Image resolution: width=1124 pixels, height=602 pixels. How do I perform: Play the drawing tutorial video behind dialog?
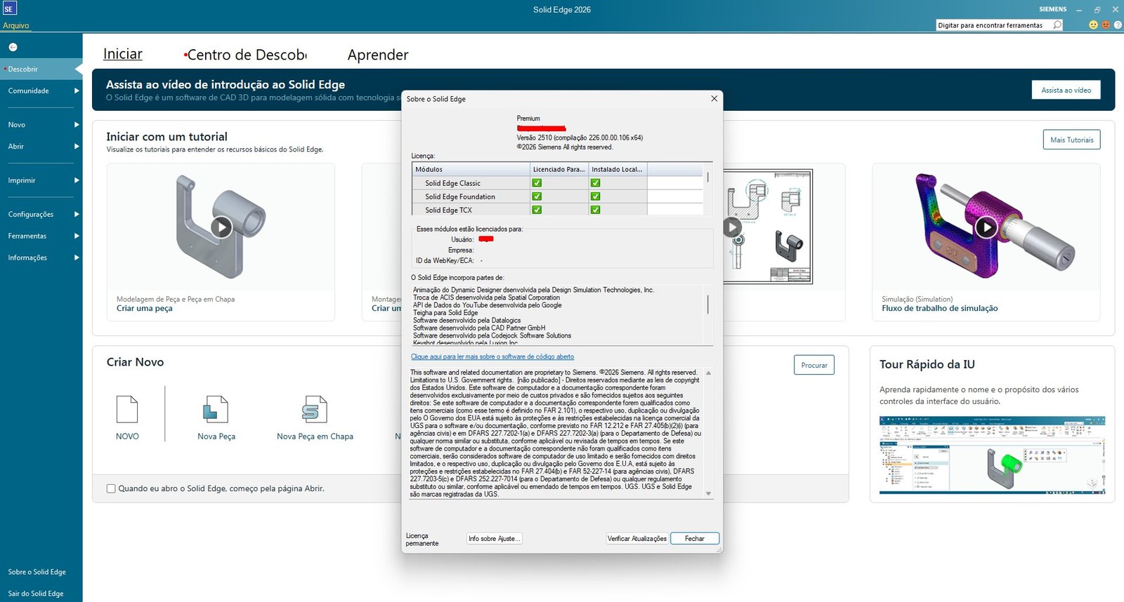732,227
